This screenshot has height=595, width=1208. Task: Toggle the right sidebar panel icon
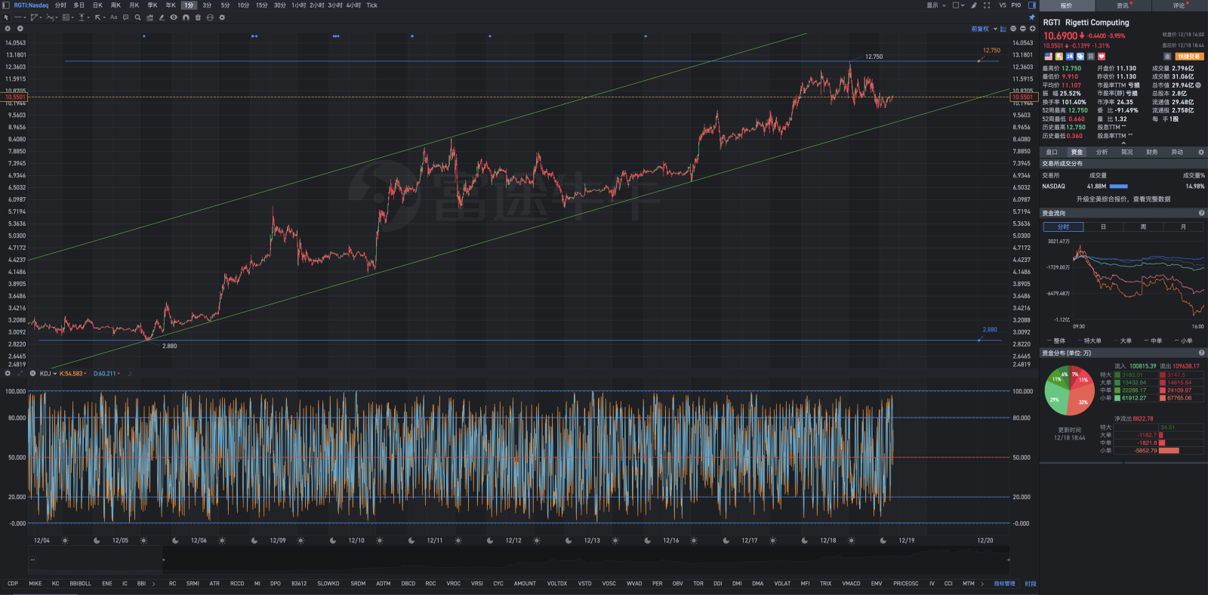click(x=1032, y=5)
